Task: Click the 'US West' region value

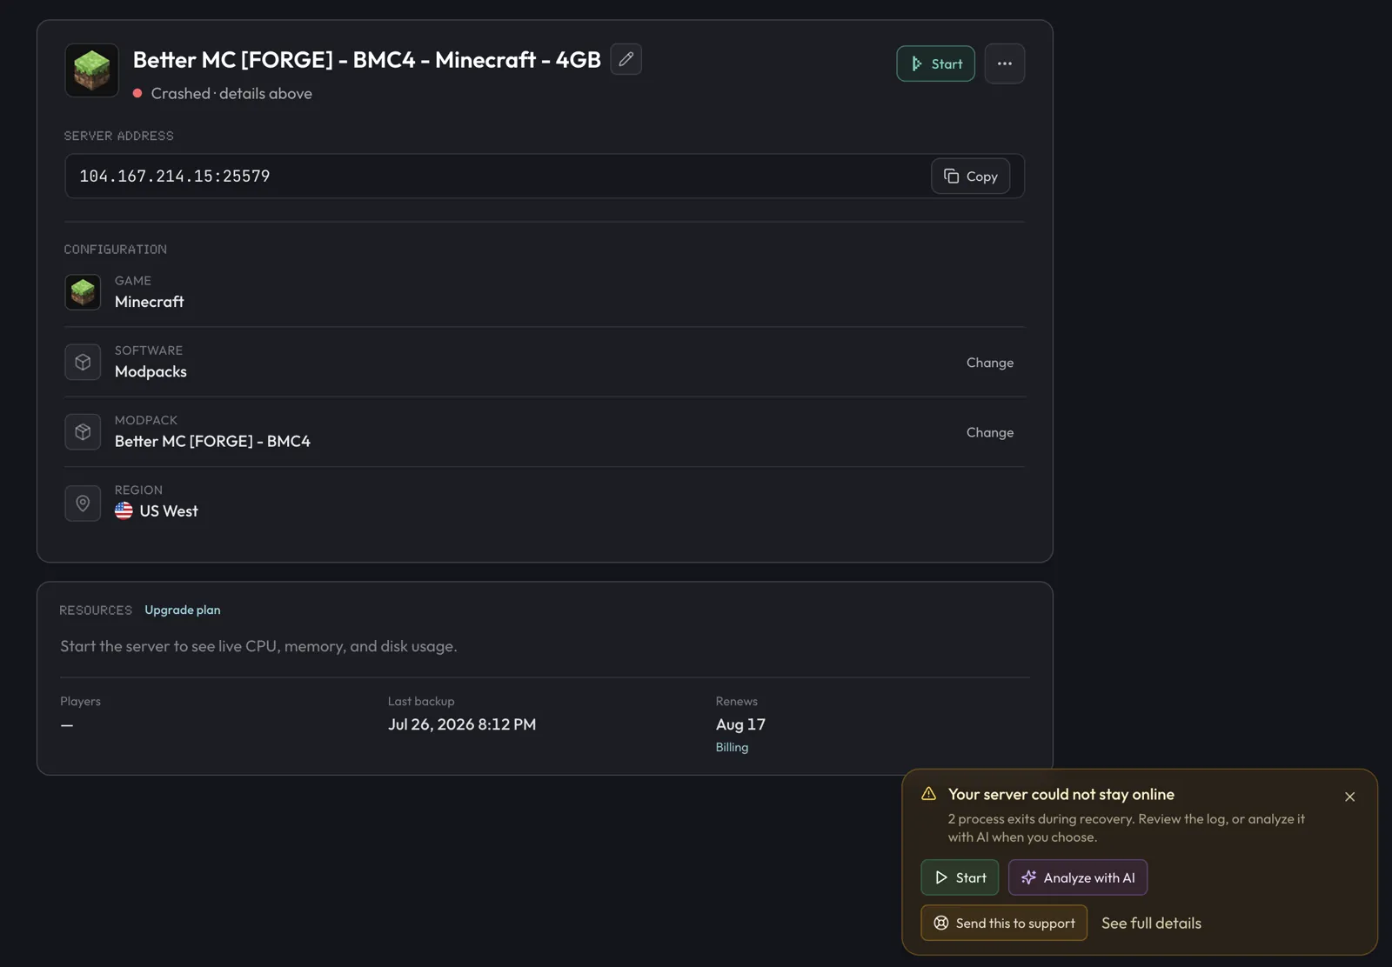Action: [x=169, y=511]
